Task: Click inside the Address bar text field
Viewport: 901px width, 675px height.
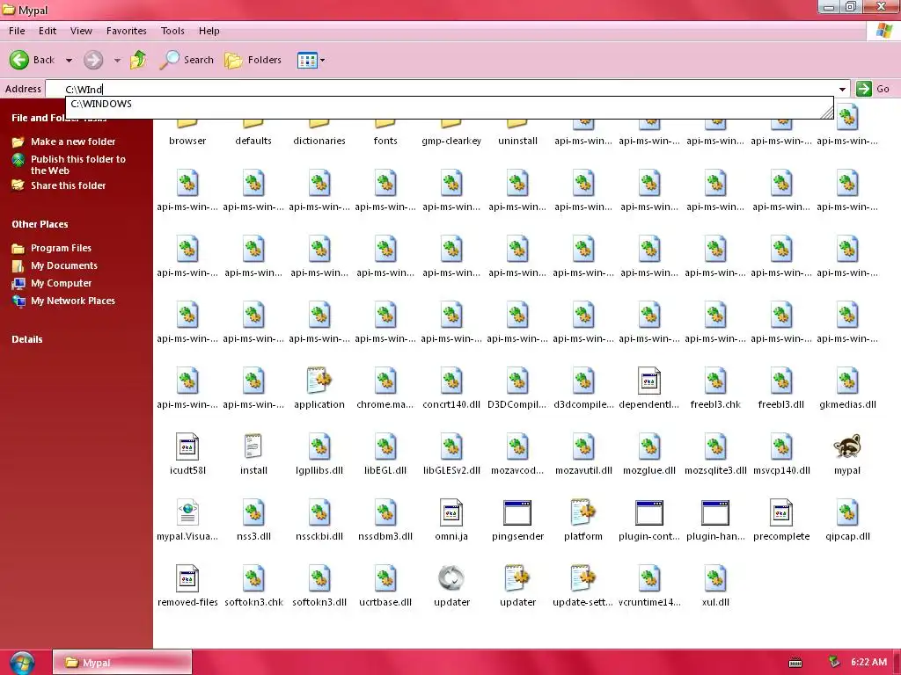Action: [440, 89]
